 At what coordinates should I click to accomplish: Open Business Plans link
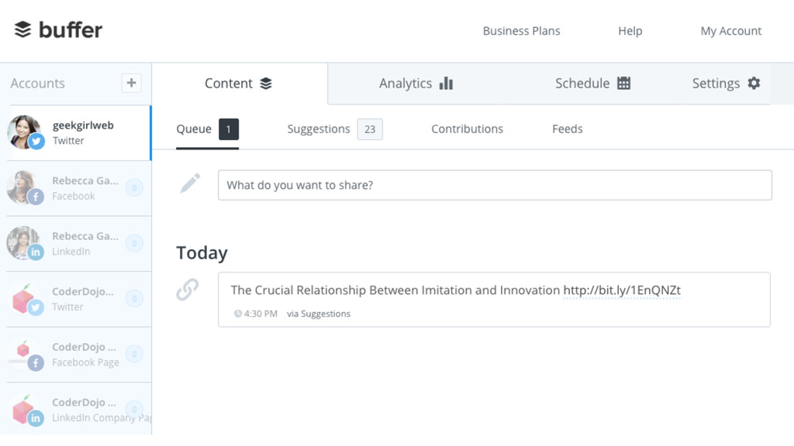[x=521, y=31]
